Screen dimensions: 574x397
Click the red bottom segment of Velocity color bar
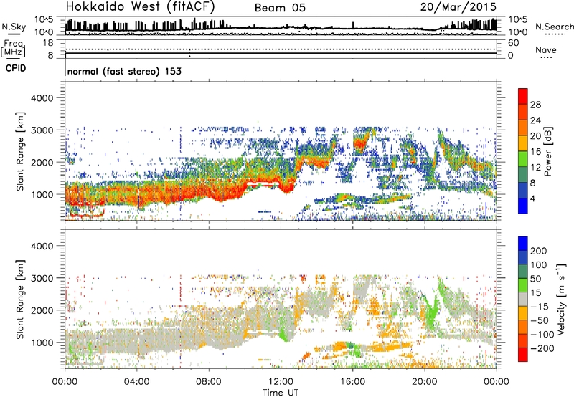coord(523,355)
